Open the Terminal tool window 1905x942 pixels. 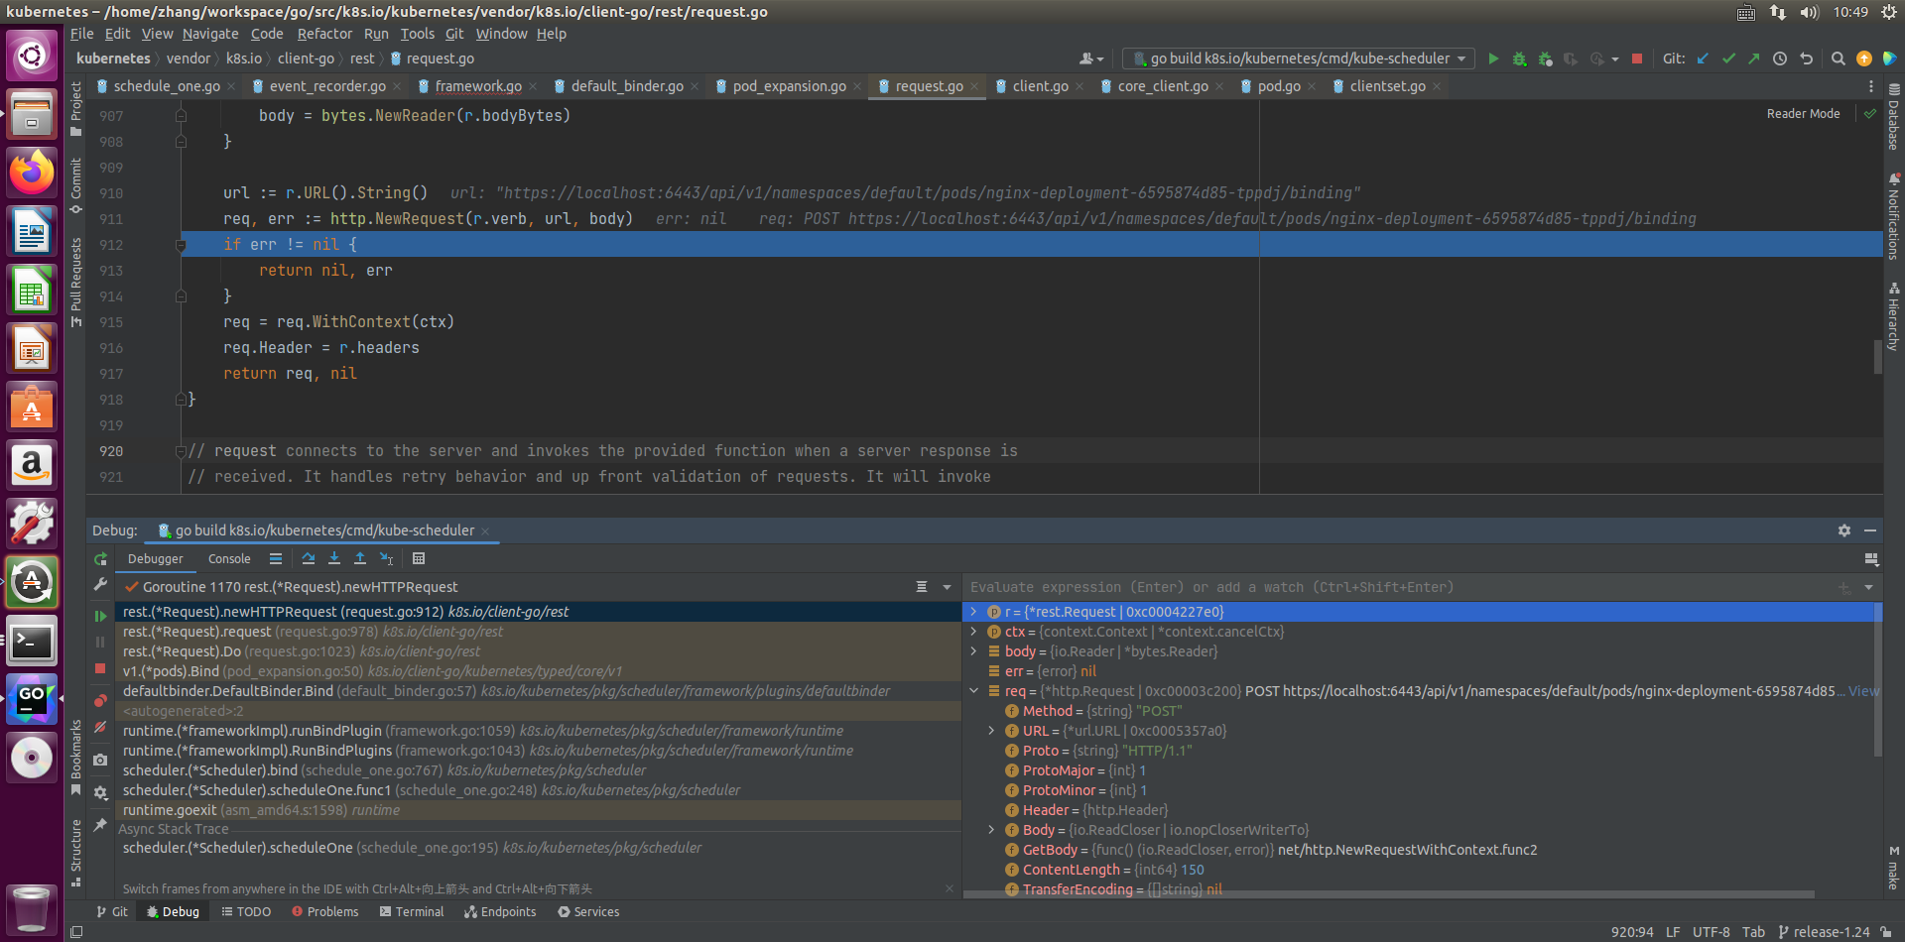[412, 912]
